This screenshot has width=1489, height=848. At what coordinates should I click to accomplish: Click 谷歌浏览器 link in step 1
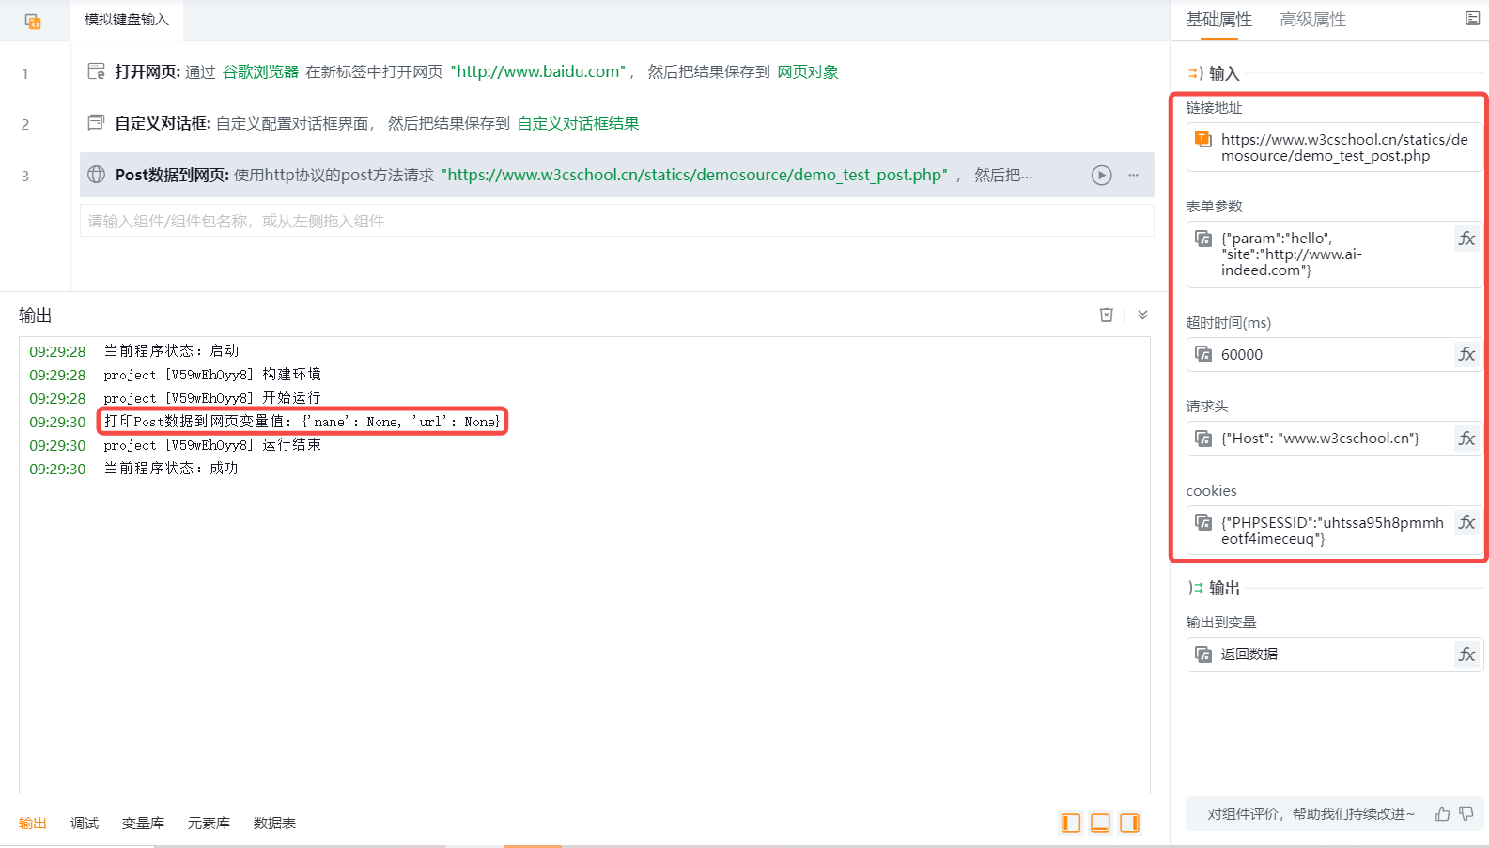click(260, 71)
